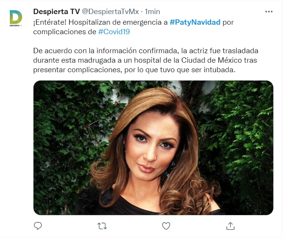Open the share options for this tweet

click(230, 226)
